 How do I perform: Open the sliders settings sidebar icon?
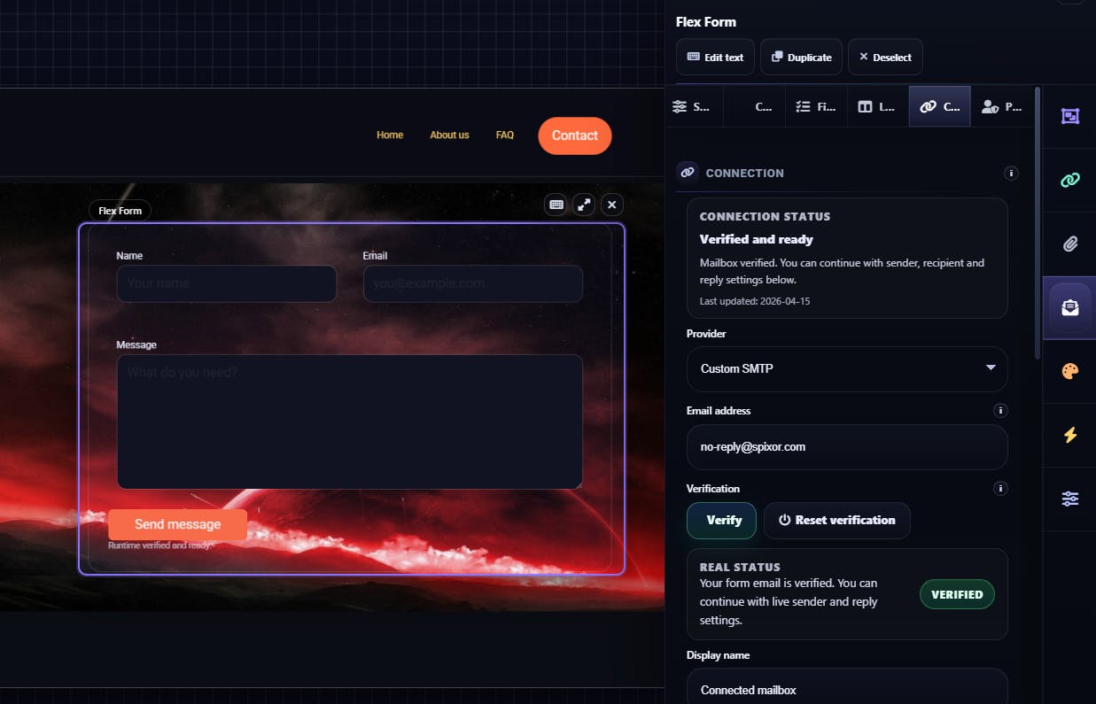point(1069,499)
